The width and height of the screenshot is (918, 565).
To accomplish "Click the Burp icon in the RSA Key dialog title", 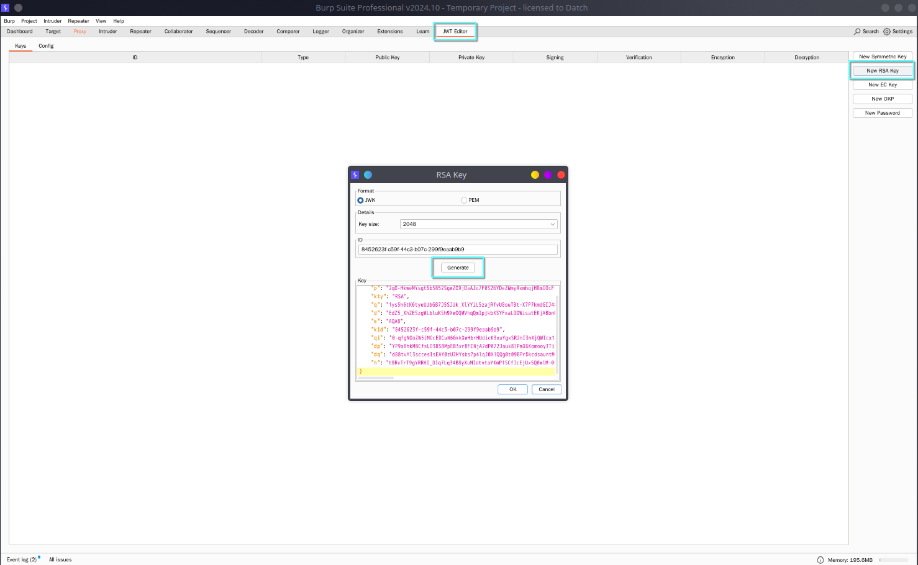I will pos(355,175).
